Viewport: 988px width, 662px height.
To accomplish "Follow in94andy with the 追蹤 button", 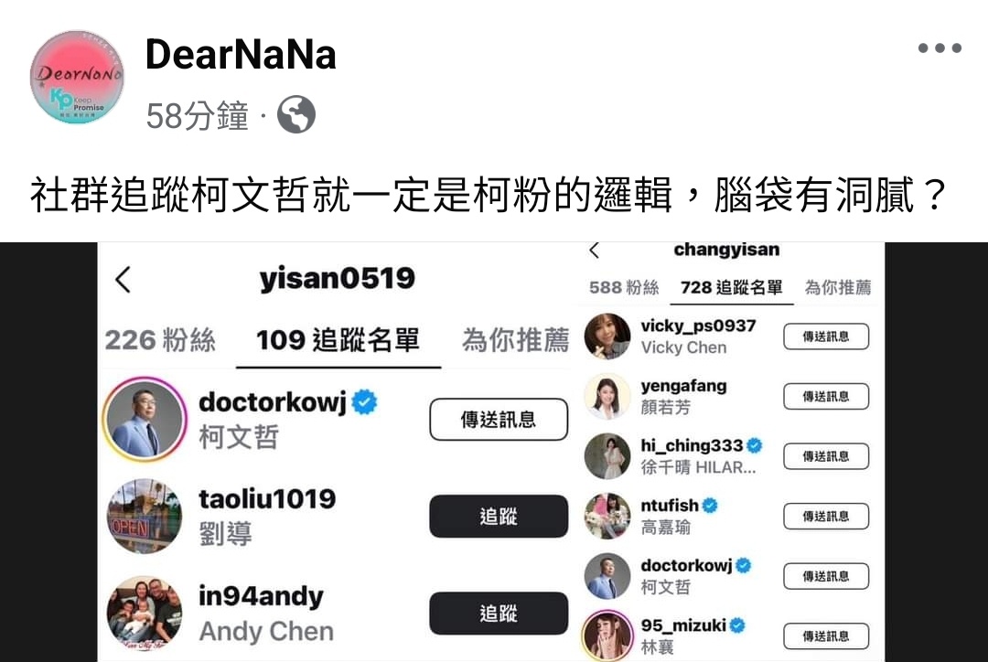I will click(499, 613).
